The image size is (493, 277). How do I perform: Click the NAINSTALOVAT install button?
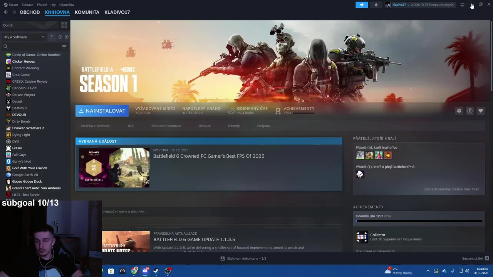(x=102, y=111)
